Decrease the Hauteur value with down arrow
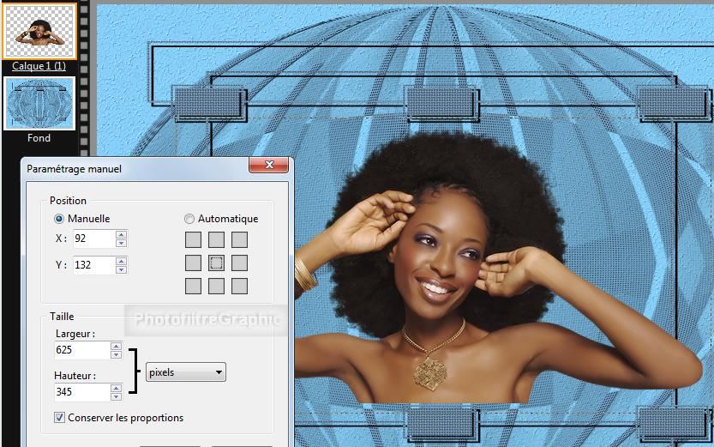The width and height of the screenshot is (714, 447). point(116,396)
